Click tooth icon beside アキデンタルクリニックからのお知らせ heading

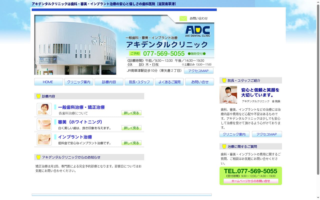tap(38, 157)
